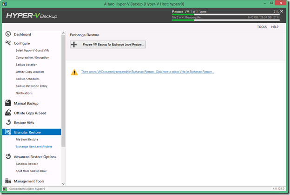Click the version number 4.0.121.0

[278, 188]
